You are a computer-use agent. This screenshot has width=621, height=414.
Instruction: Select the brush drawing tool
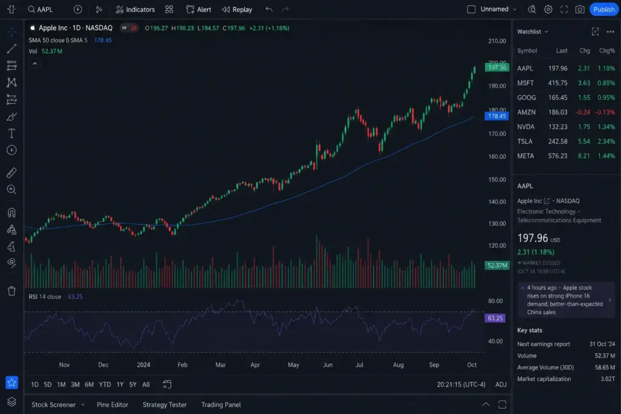tap(12, 117)
